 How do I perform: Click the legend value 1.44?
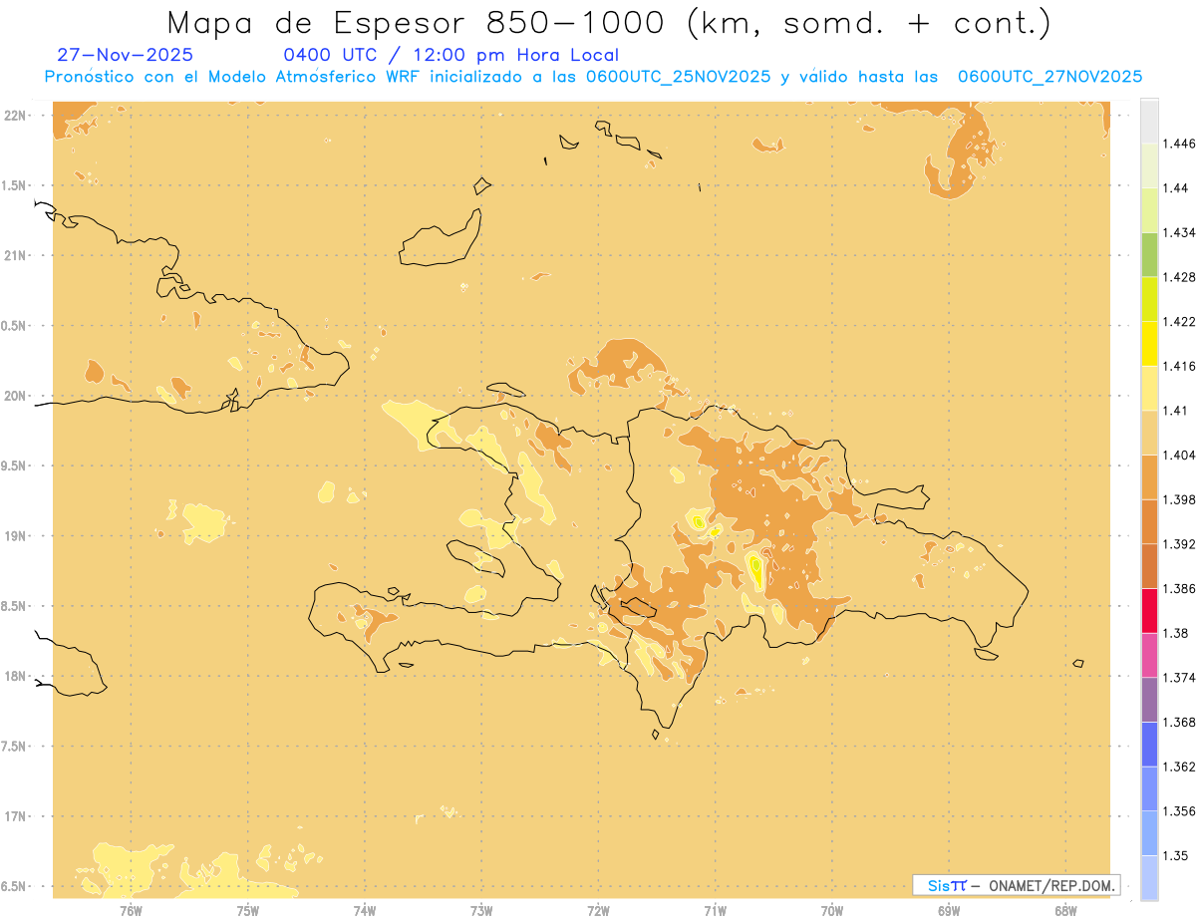coord(1177,187)
